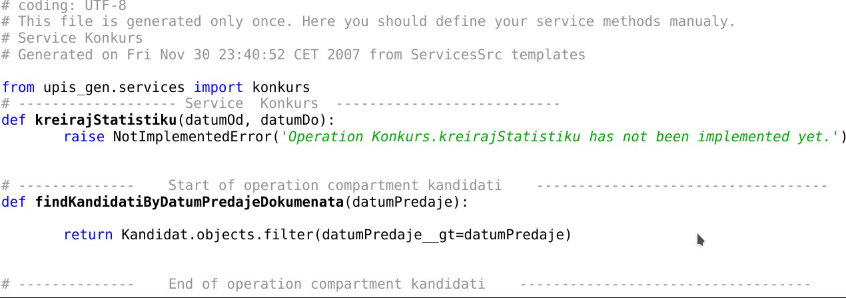Click the '# Service Konkurs' comment near the top
Screen dimensions: 846x298
pyautogui.click(x=72, y=38)
